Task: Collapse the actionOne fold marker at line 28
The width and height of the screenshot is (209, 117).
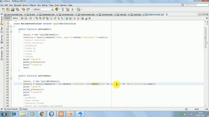Action: (x=11, y=79)
